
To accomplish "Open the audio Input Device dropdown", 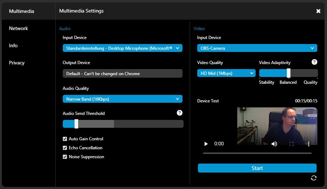I will [x=122, y=48].
